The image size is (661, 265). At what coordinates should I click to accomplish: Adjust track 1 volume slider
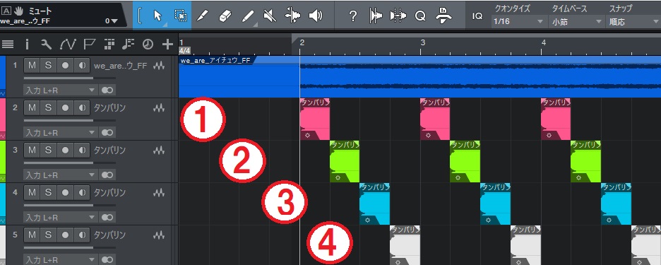(69, 78)
